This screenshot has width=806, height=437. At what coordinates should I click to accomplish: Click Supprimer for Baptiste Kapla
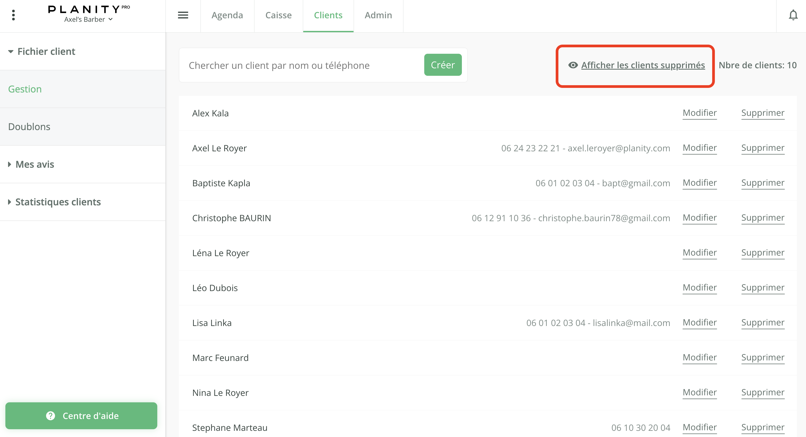point(762,183)
